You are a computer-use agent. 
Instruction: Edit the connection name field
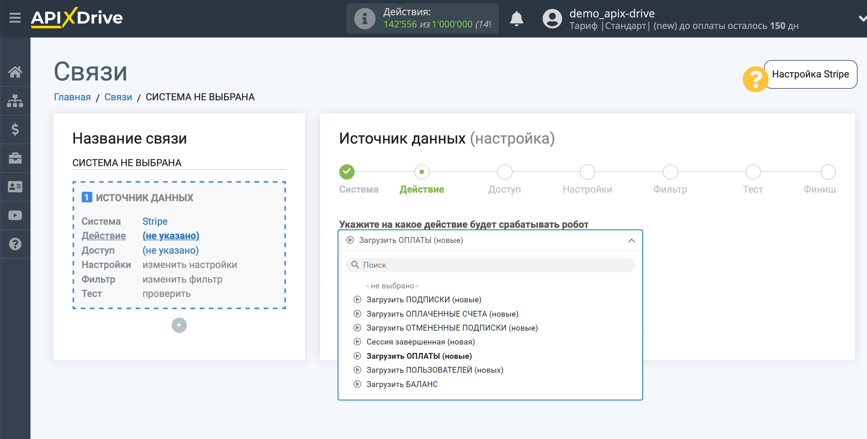pyautogui.click(x=179, y=162)
